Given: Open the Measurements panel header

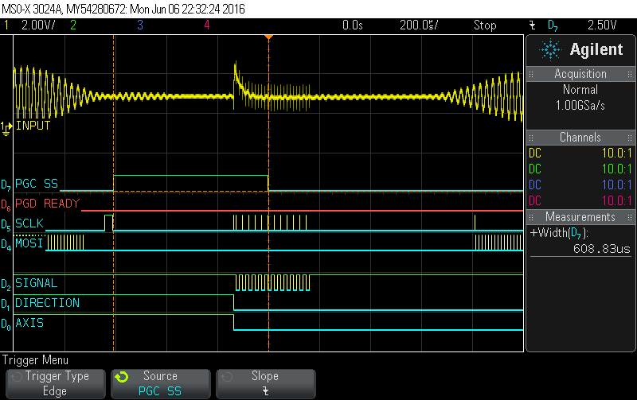Looking at the screenshot, I should pos(581,217).
